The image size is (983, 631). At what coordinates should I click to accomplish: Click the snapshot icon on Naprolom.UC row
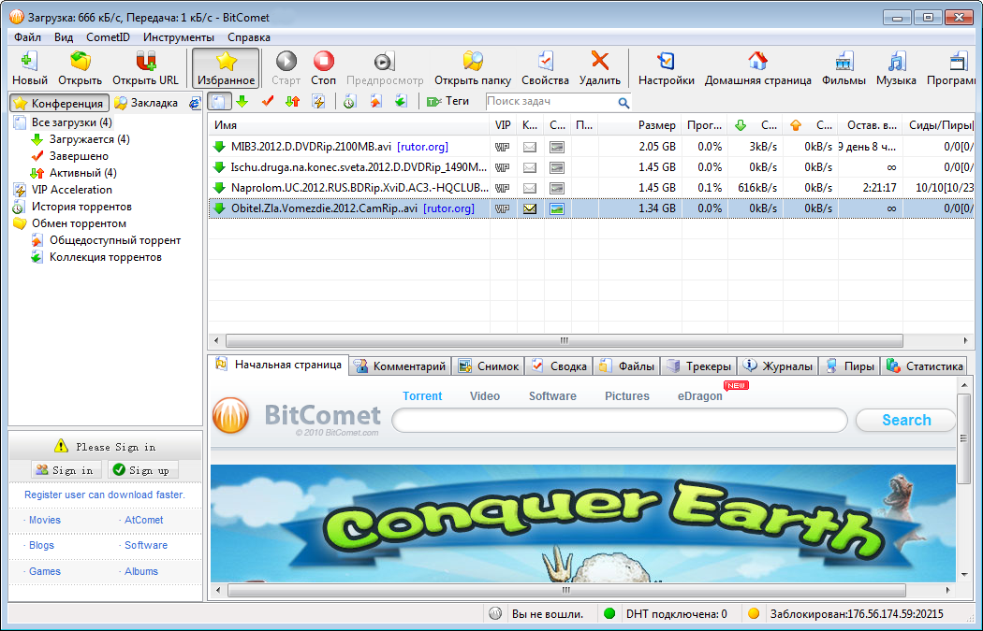(557, 188)
